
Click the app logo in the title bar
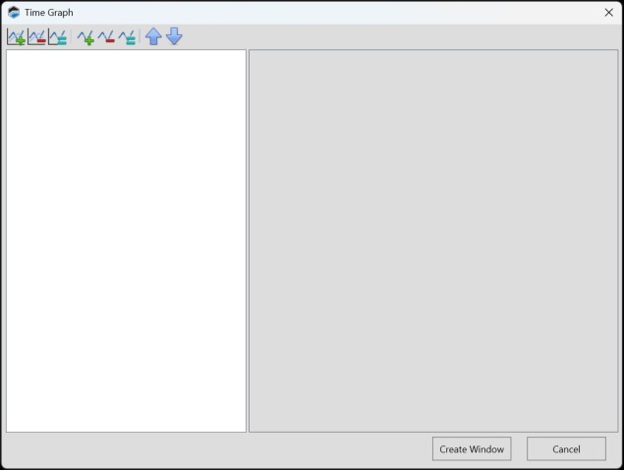[x=14, y=13]
